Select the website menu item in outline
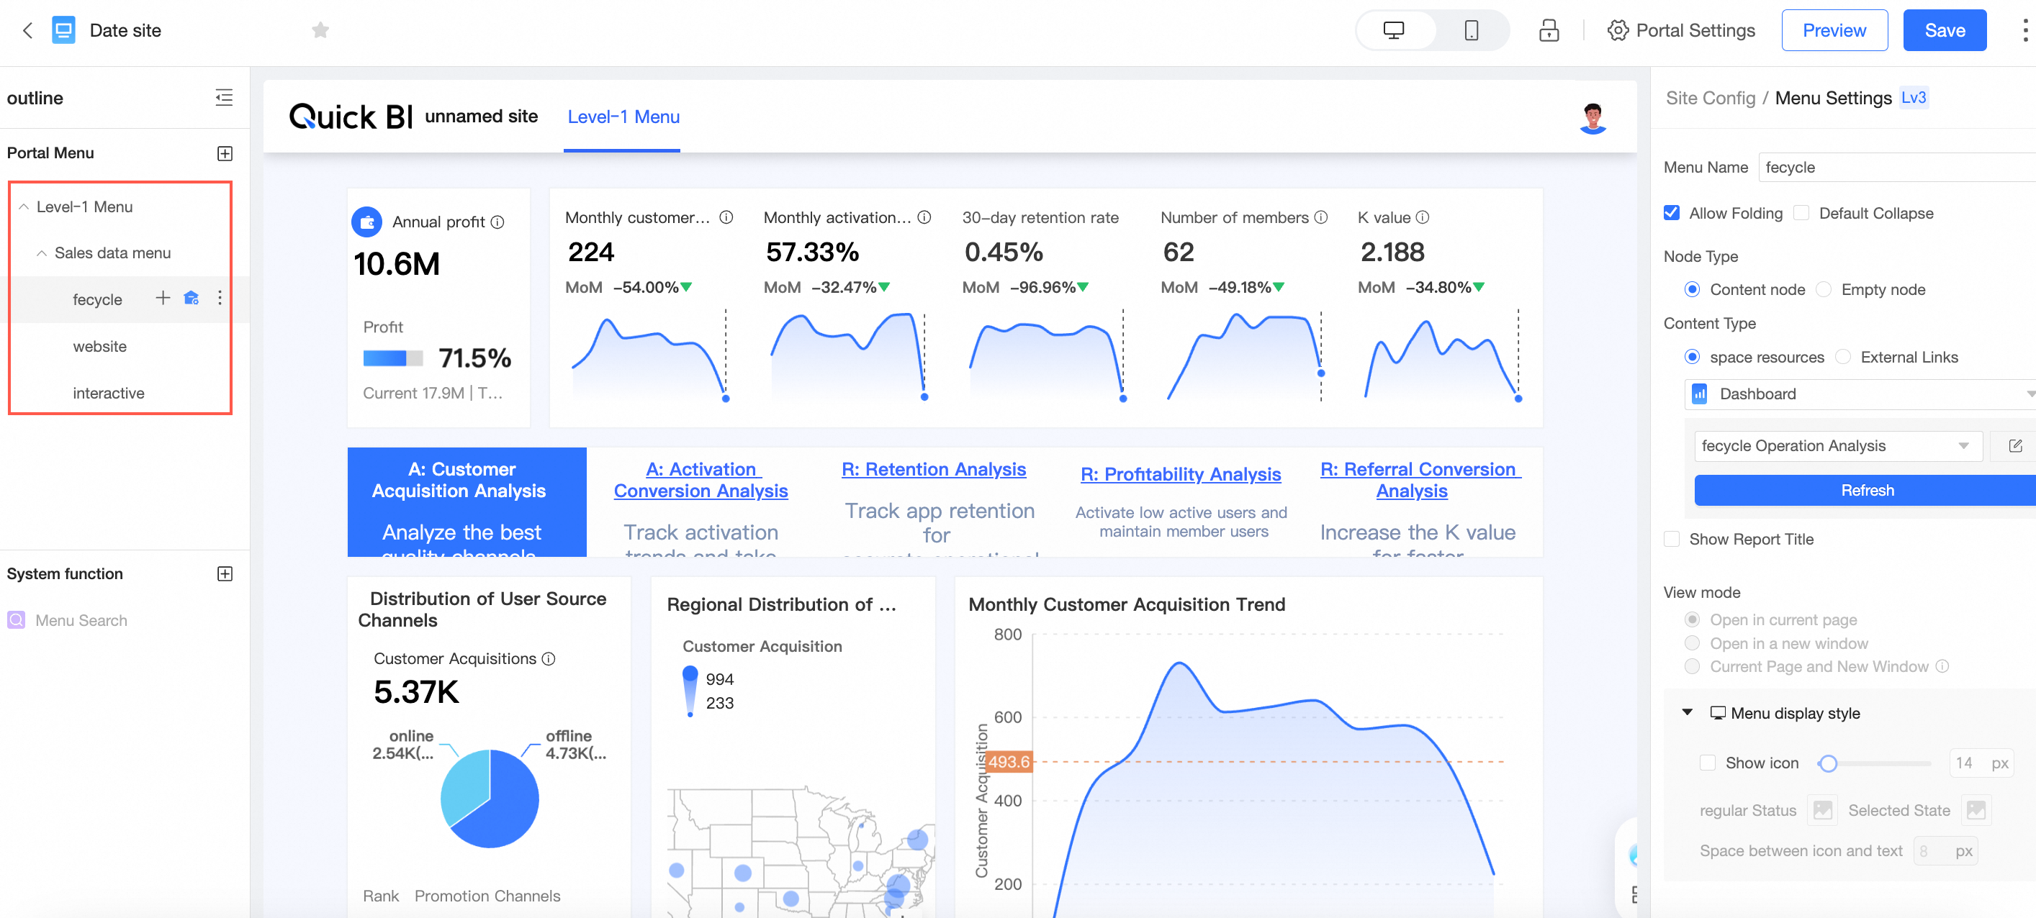This screenshot has height=918, width=2036. [99, 346]
